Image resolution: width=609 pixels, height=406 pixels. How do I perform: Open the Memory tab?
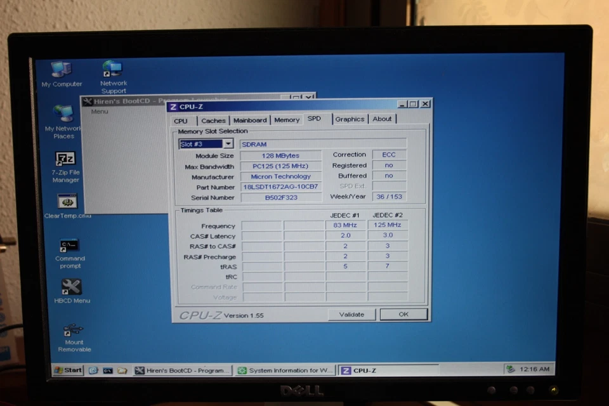click(287, 120)
